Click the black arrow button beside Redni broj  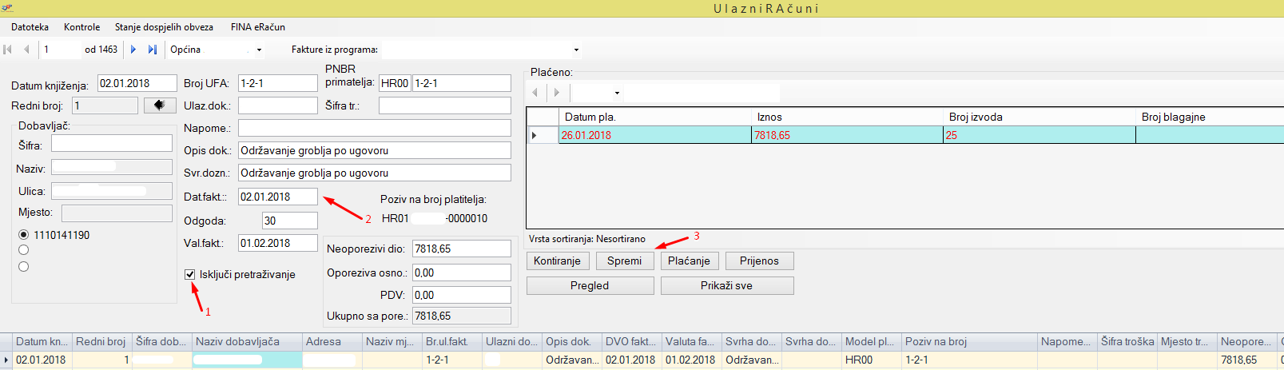click(x=160, y=105)
